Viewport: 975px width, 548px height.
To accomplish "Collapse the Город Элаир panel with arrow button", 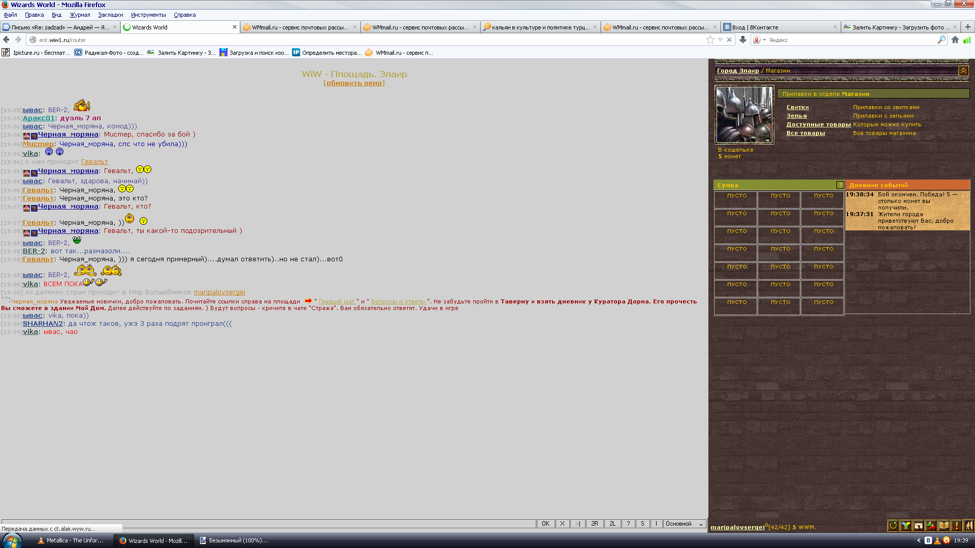I will pos(963,71).
